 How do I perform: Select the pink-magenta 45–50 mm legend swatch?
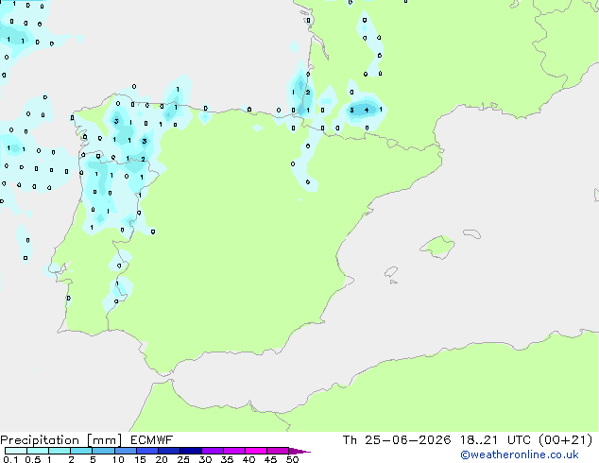pyautogui.click(x=278, y=451)
